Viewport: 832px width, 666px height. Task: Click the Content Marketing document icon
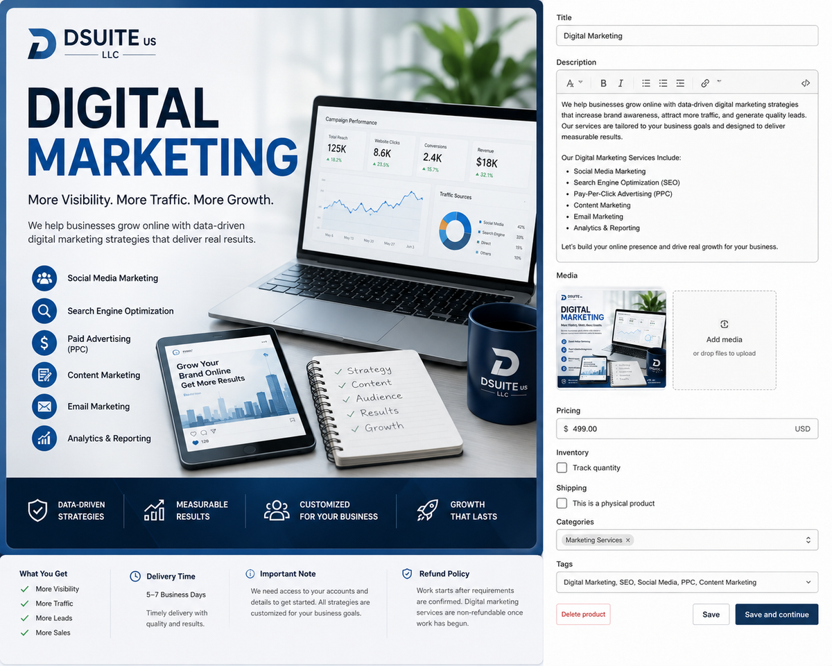point(44,375)
